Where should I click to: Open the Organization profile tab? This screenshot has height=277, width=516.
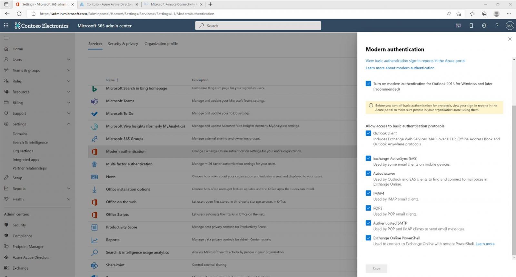point(161,44)
